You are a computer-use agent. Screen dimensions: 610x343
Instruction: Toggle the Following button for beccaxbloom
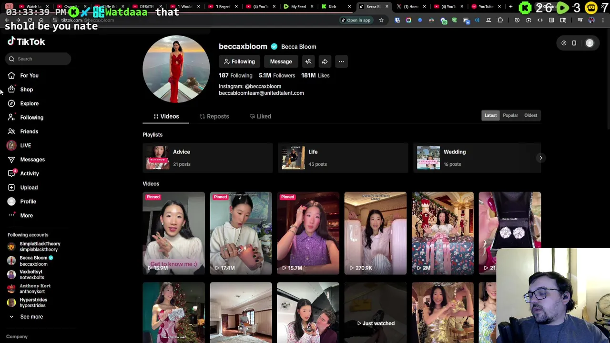[x=239, y=61]
